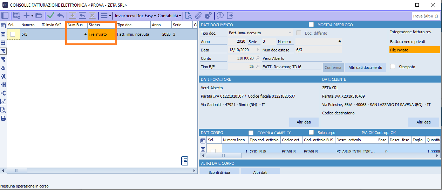The image size is (442, 191).
Task: Click the printer icon in left sidebar
Action: (3, 118)
